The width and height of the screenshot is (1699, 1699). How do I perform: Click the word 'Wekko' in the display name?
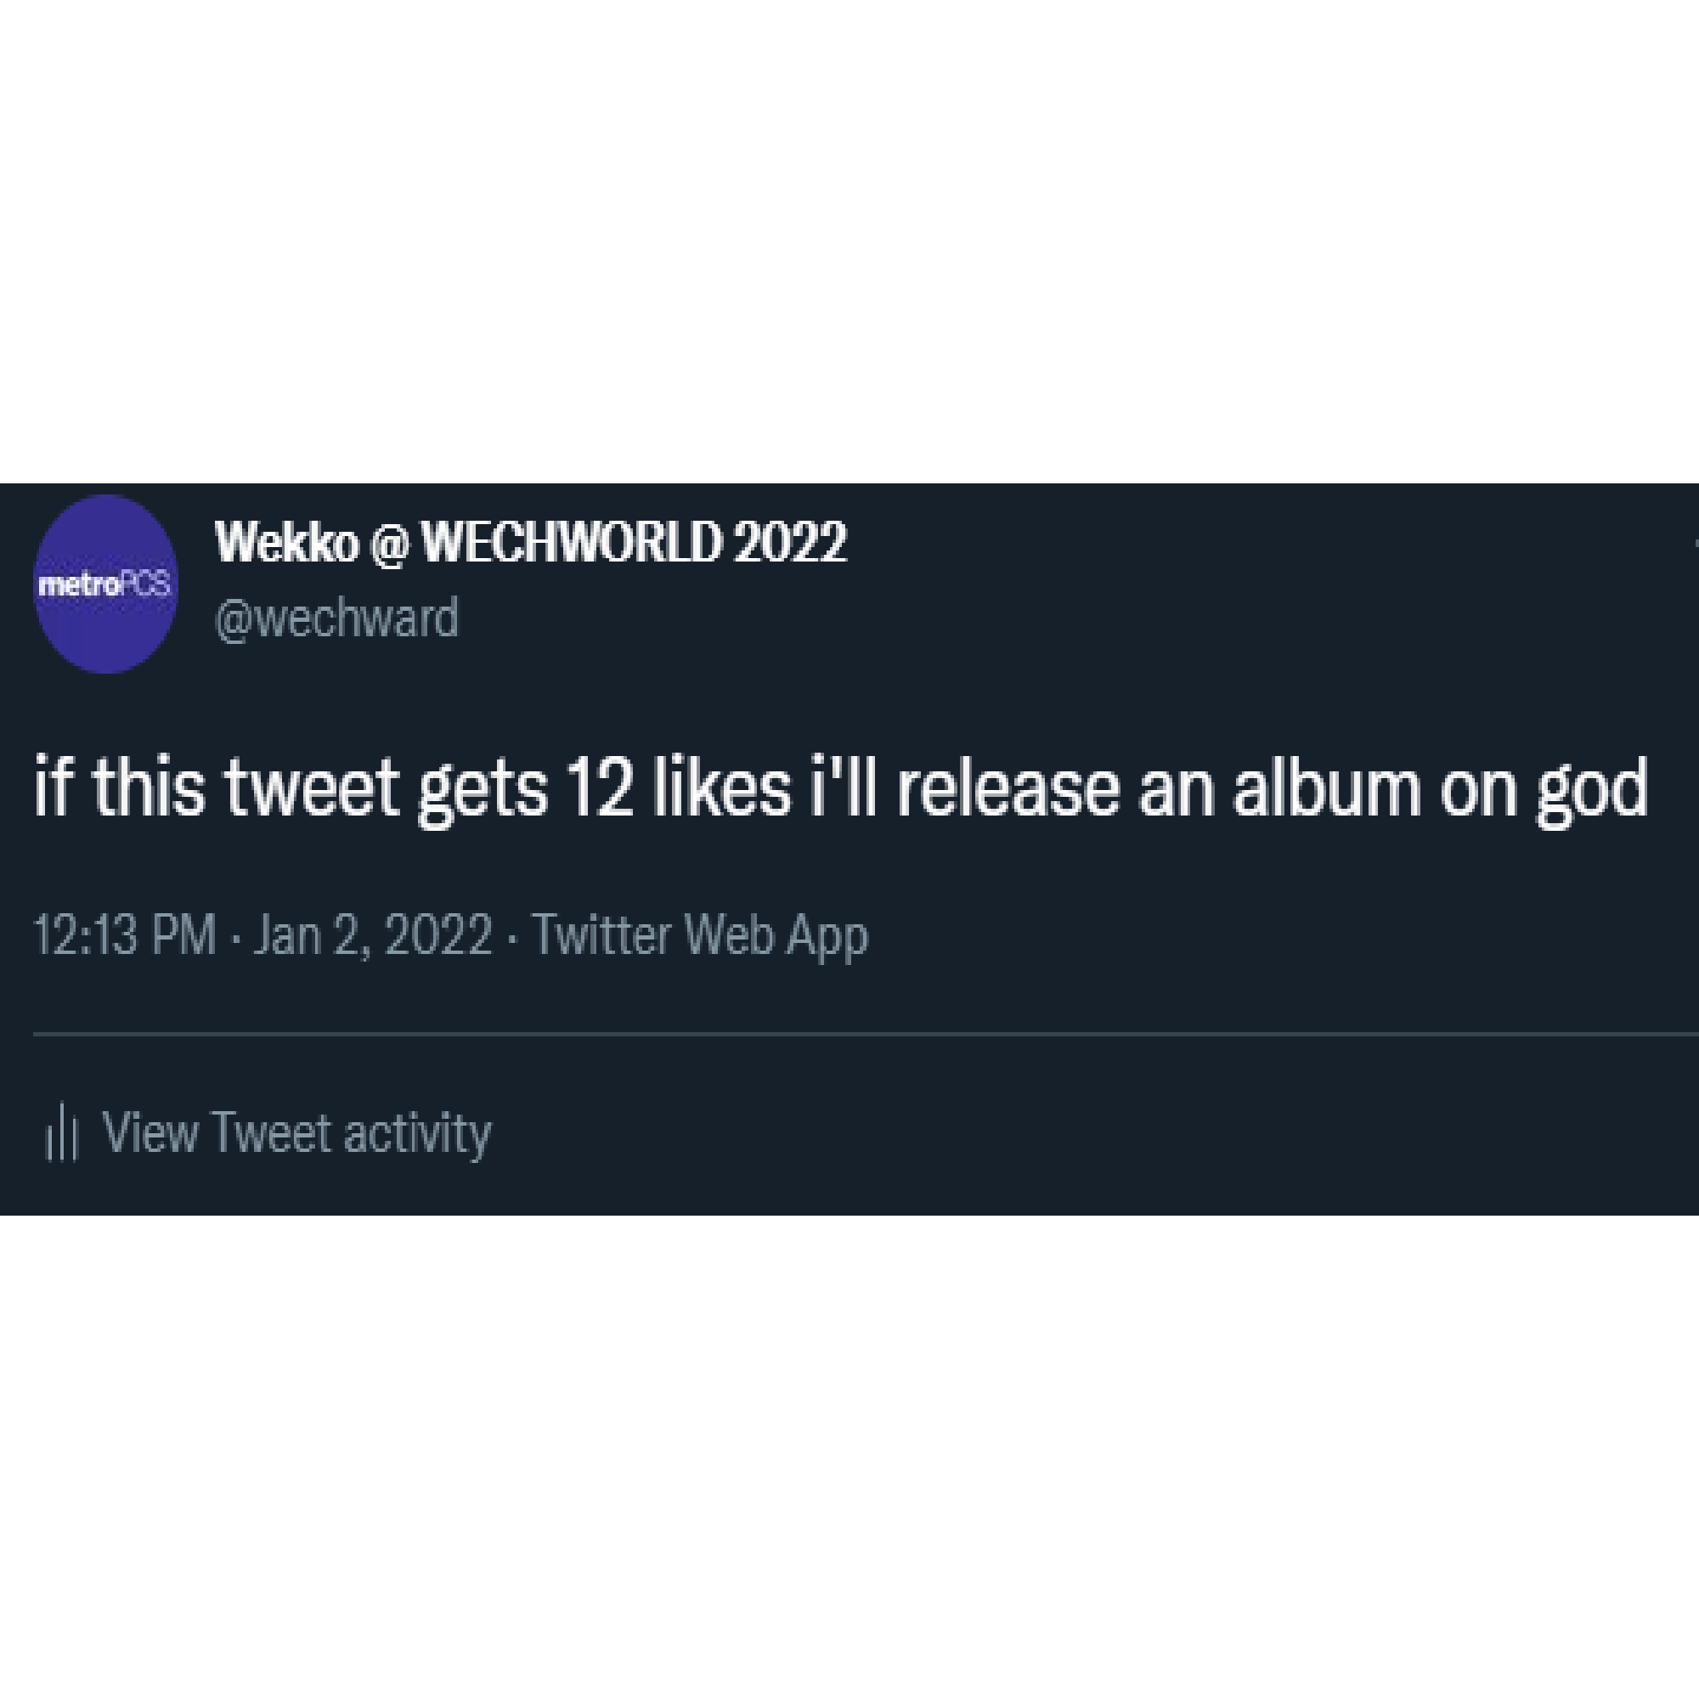(x=286, y=543)
